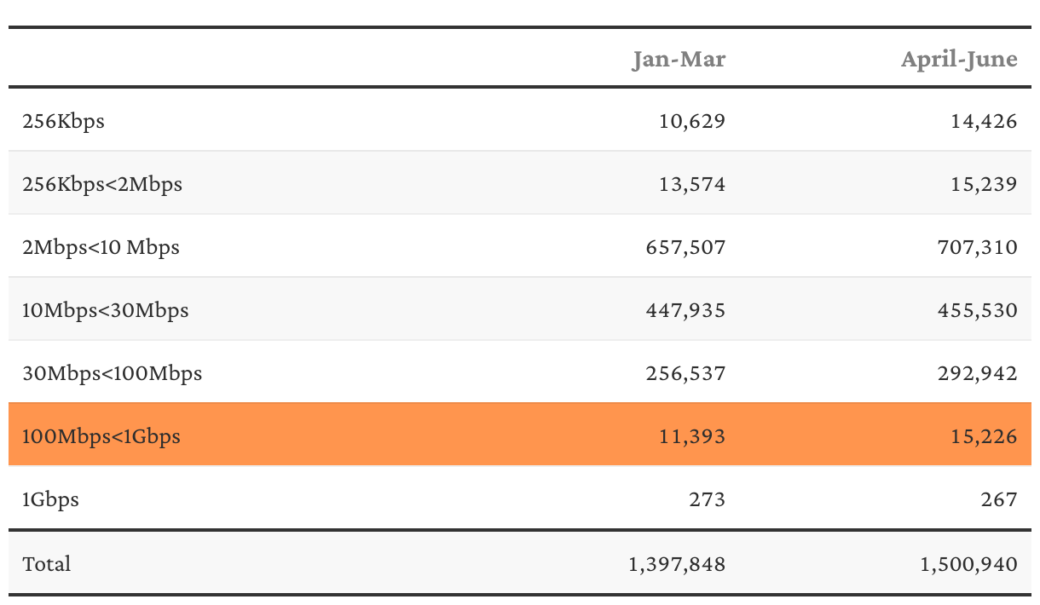The width and height of the screenshot is (1040, 605).
Task: Select the highlighted cell showing 15,226
Action: click(x=984, y=436)
